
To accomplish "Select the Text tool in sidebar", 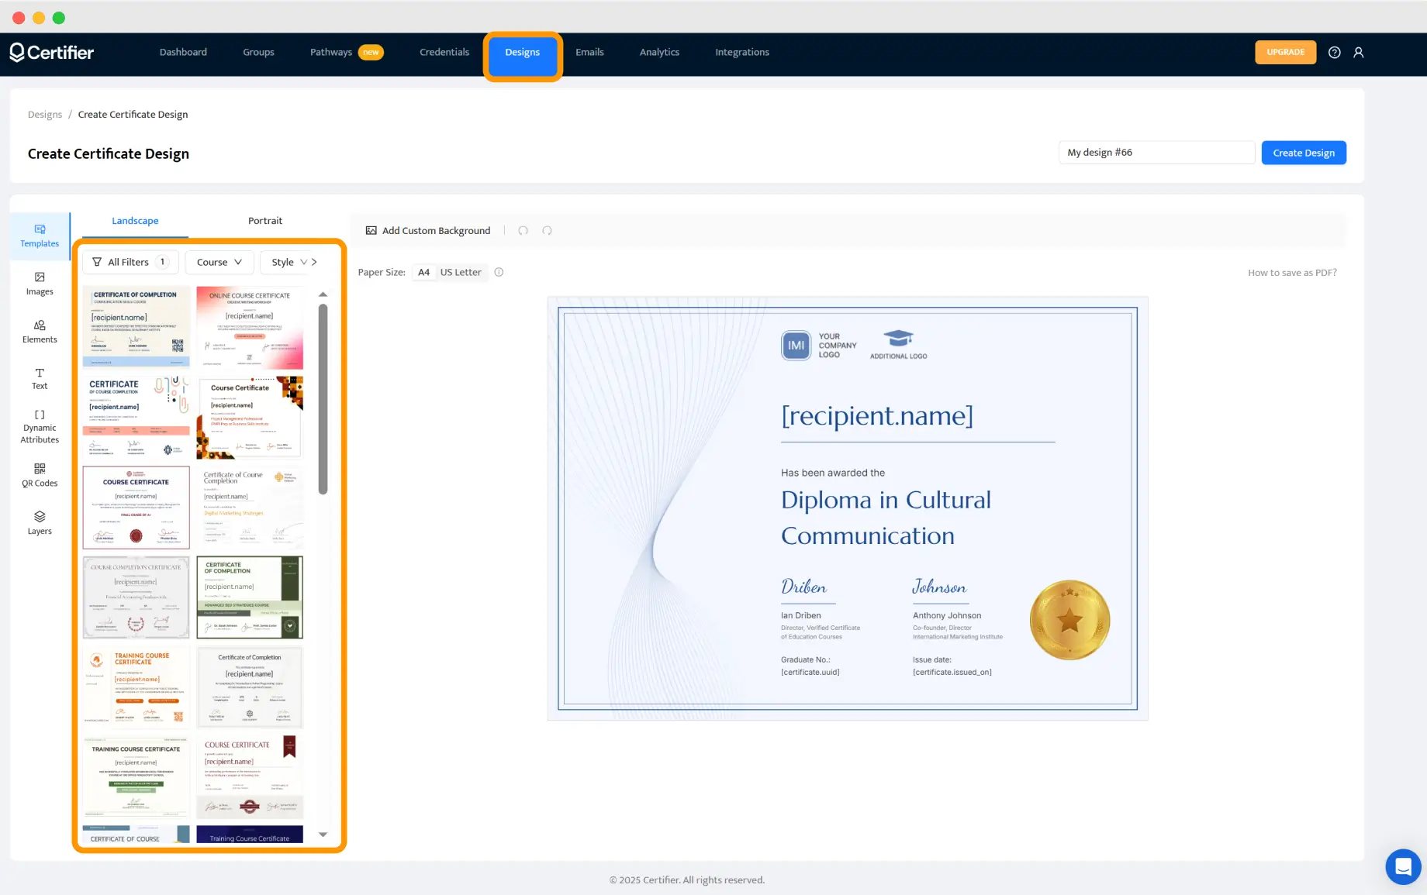I will 40,379.
